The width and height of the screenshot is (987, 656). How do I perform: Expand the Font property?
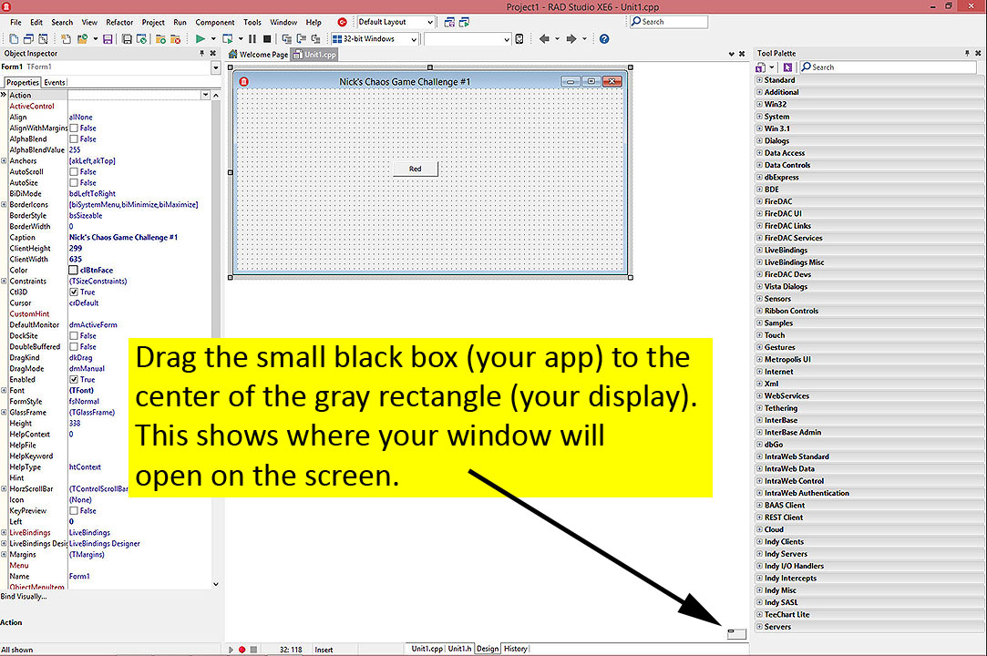pyautogui.click(x=4, y=390)
